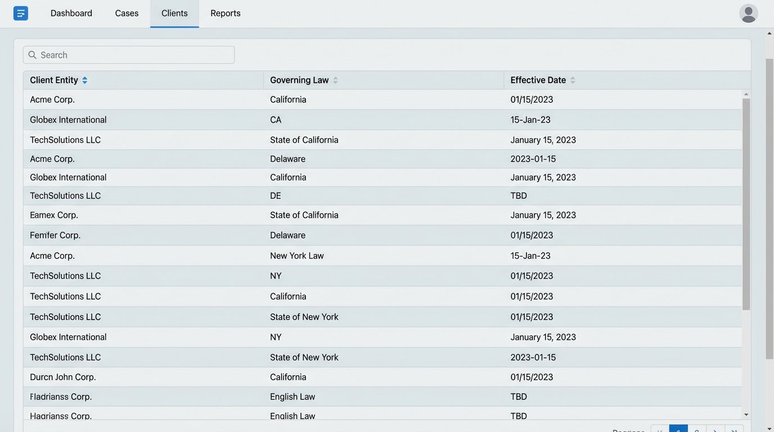Click the sort arrows on Client Entity column
The width and height of the screenshot is (774, 432).
click(84, 80)
